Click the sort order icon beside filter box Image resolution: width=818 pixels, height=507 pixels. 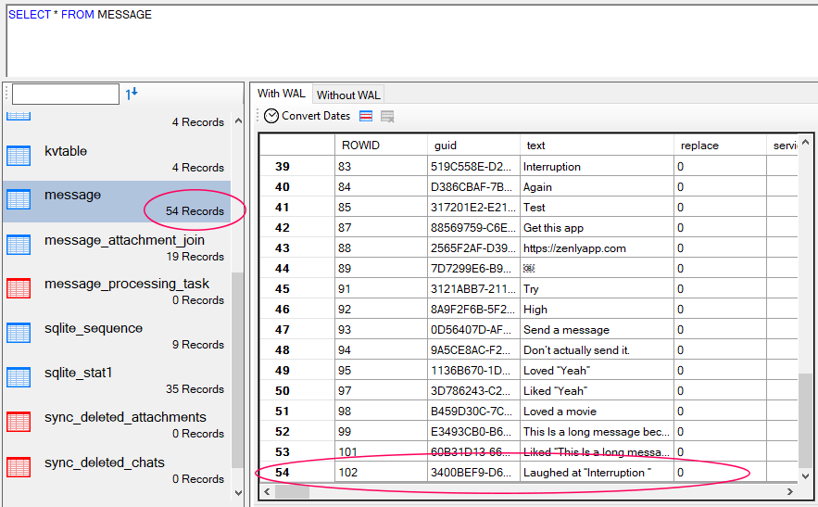(x=132, y=93)
